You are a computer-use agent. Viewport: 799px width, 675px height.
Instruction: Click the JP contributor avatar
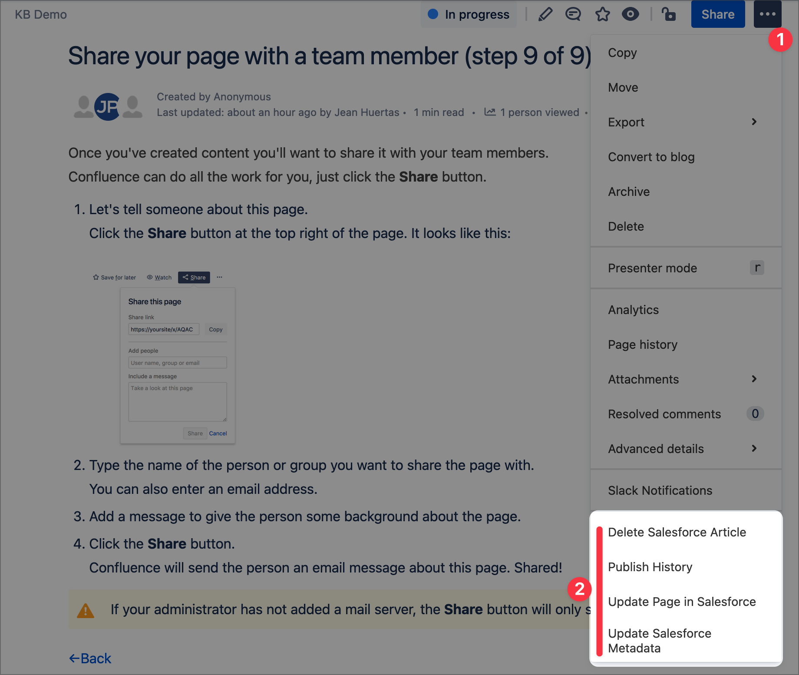107,107
